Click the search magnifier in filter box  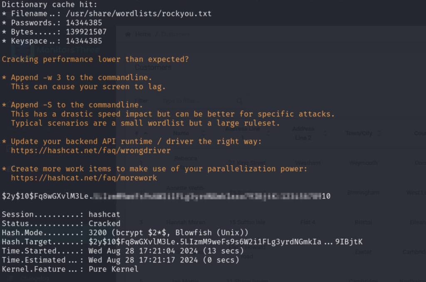[239, 101]
